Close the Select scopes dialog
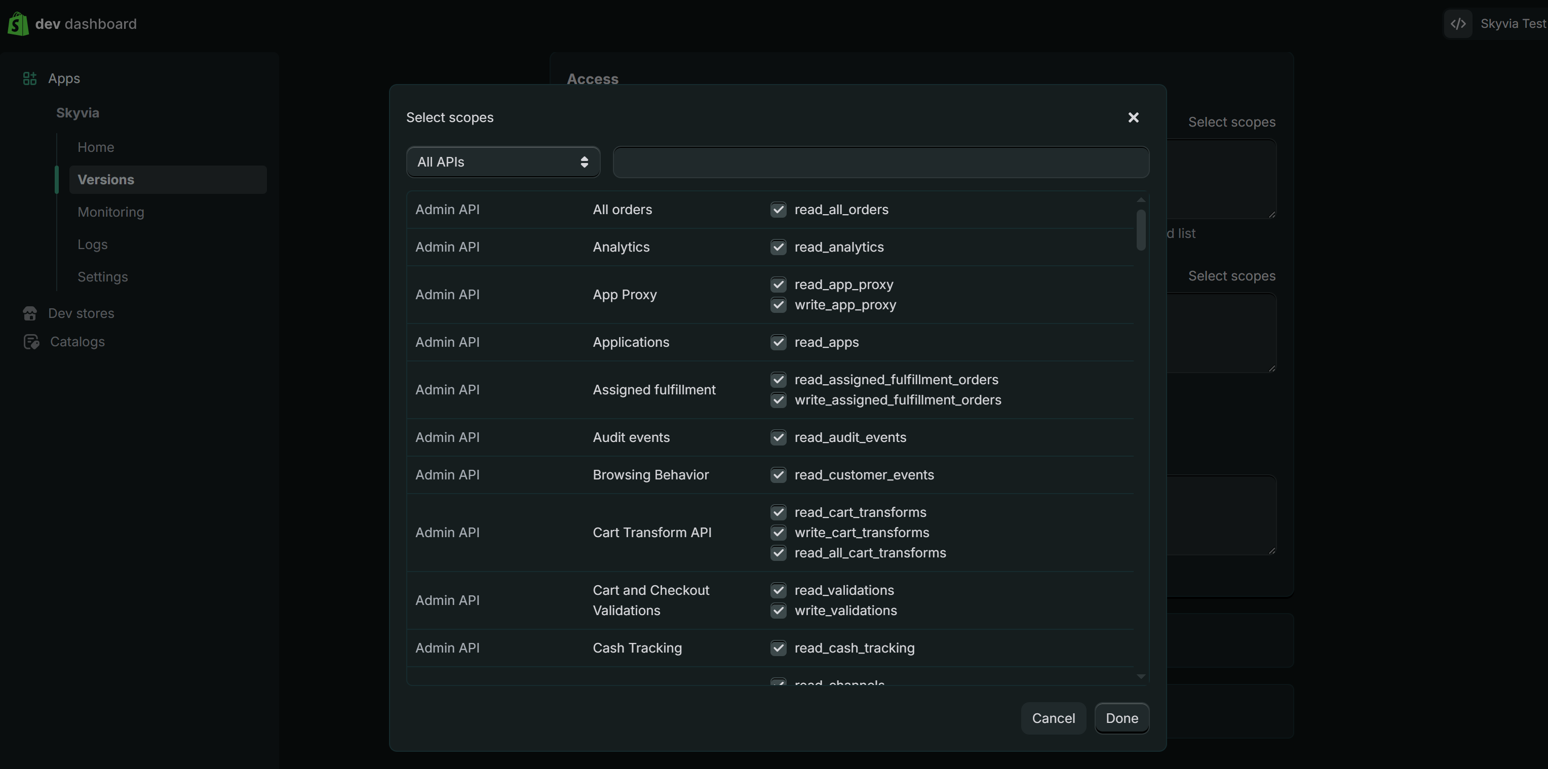The height and width of the screenshot is (769, 1548). click(1133, 117)
